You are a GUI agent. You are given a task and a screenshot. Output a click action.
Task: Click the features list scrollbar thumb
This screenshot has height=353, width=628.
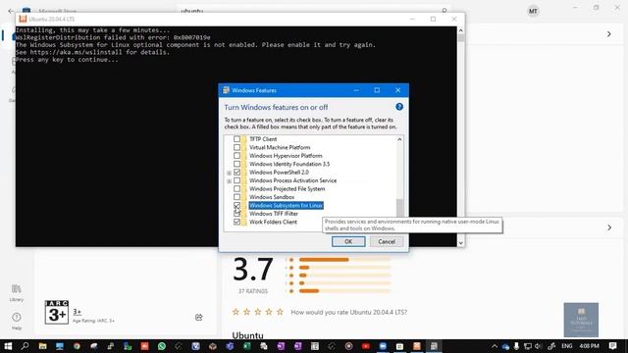point(399,208)
